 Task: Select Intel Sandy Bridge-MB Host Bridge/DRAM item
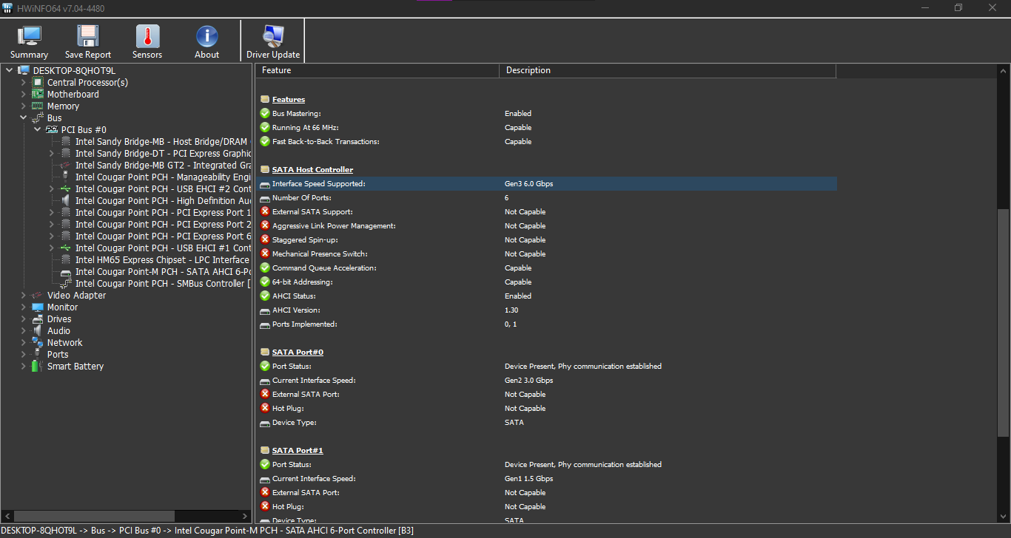pos(162,141)
